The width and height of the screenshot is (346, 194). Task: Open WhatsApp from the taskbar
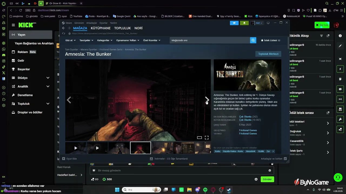tap(181, 190)
